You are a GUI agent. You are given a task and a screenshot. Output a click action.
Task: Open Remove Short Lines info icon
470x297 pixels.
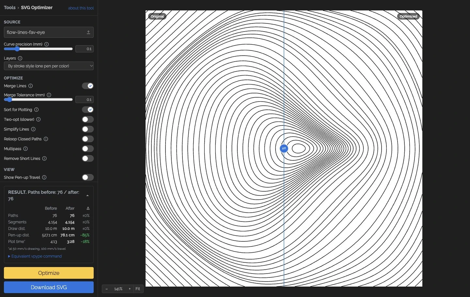pyautogui.click(x=44, y=159)
